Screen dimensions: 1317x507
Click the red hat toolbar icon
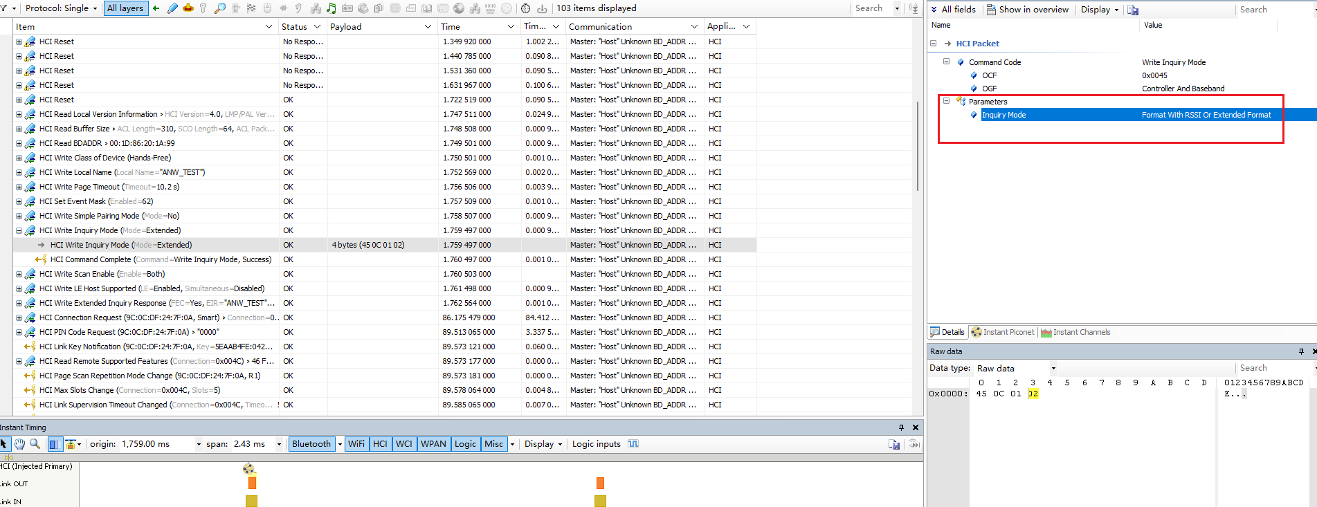(188, 8)
